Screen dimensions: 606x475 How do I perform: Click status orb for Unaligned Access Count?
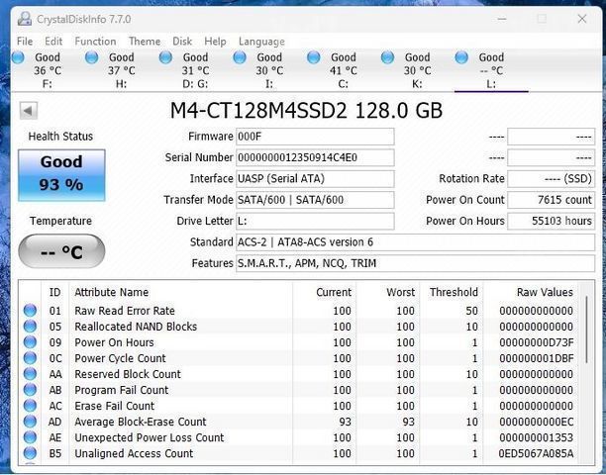(30, 452)
